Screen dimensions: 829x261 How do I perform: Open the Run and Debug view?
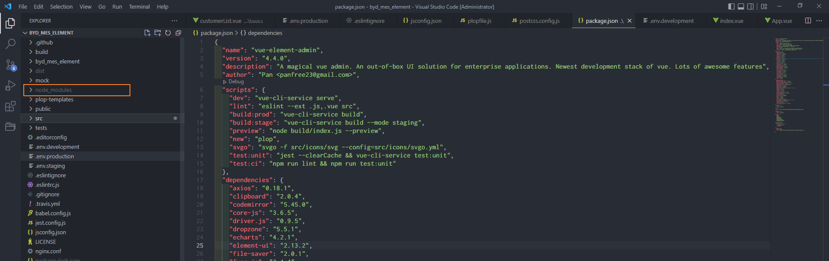click(x=10, y=85)
